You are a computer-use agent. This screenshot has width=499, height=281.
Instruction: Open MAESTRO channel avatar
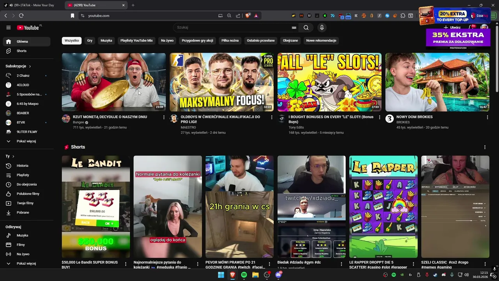click(174, 119)
